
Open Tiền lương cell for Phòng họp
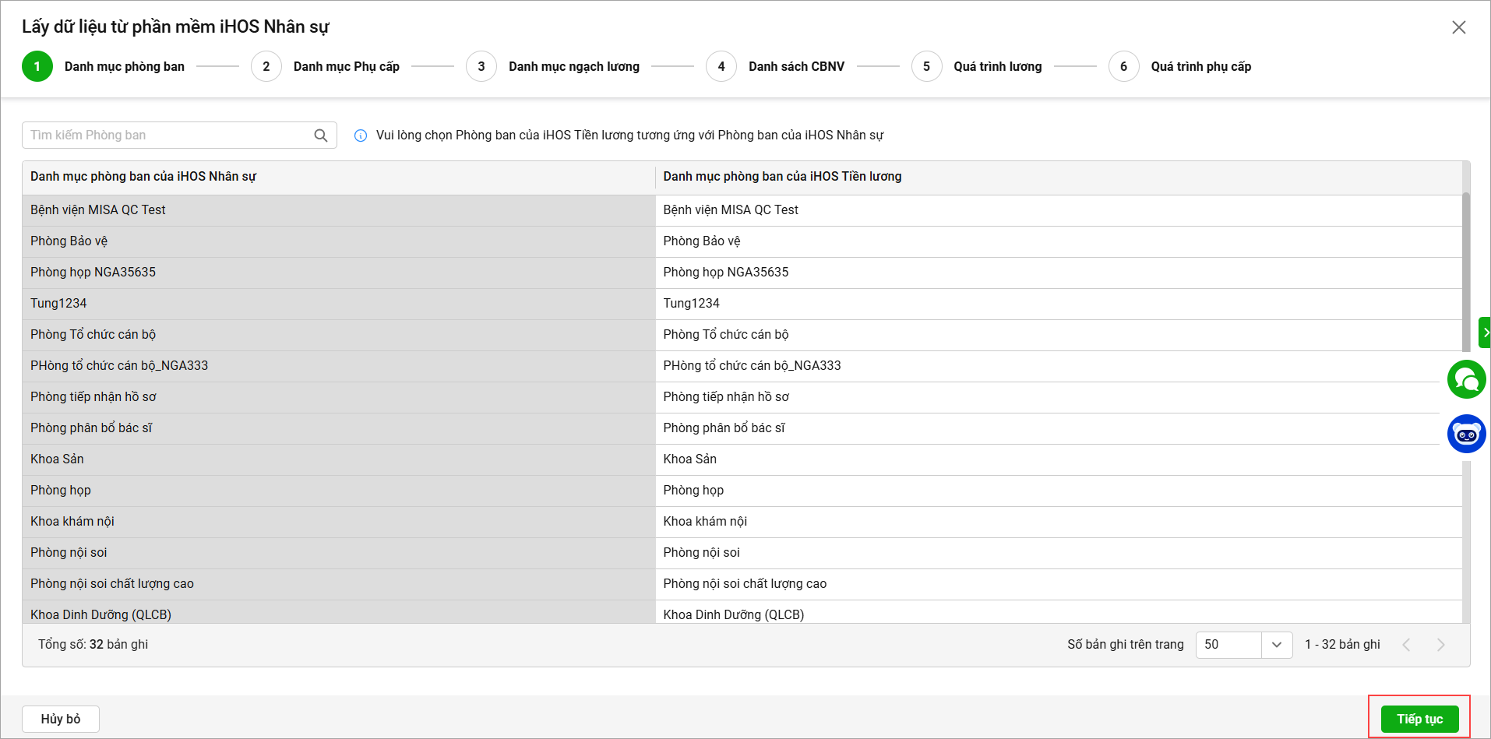click(1059, 491)
